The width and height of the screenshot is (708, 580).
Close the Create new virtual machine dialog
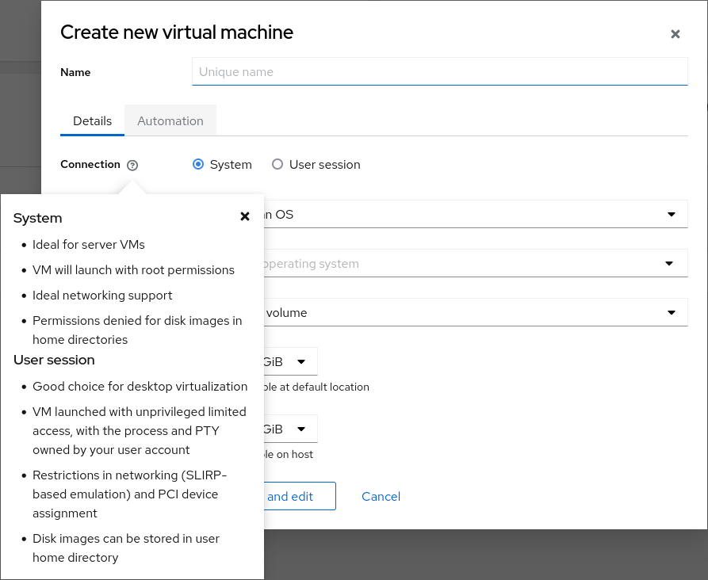point(675,34)
